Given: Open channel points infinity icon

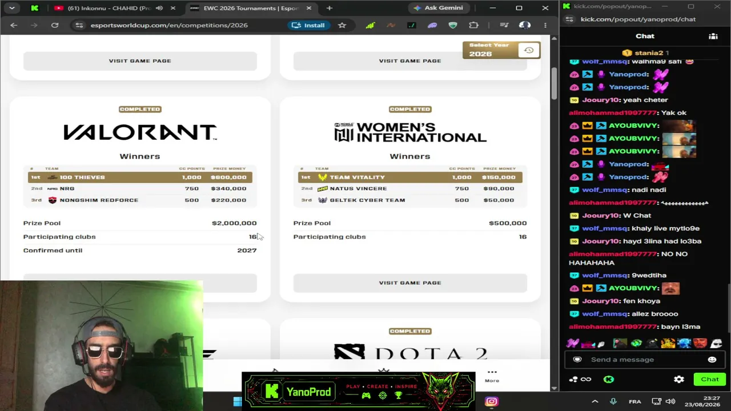Looking at the screenshot, I should click(585, 379).
